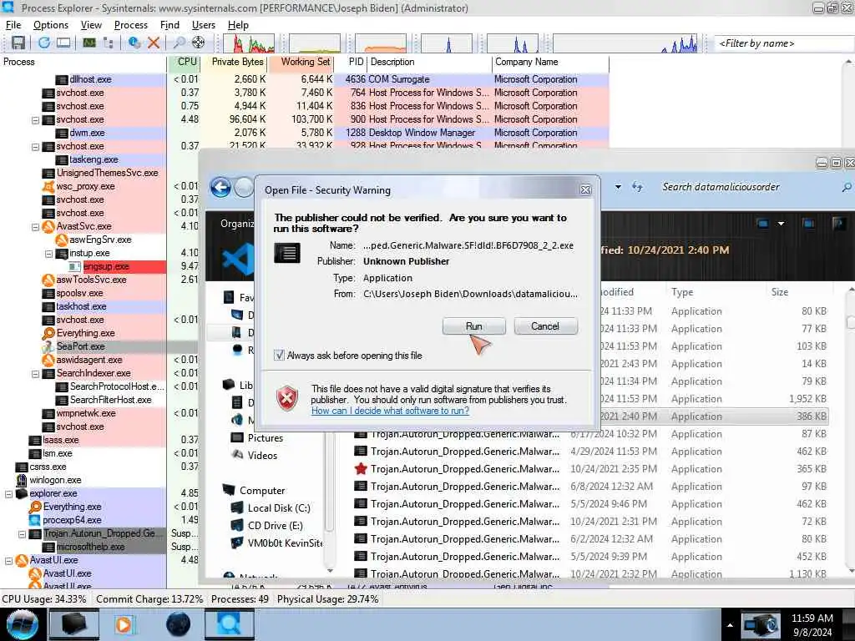Click the Save toolbar icon
Screen dimensions: 855x641
(x=18, y=43)
